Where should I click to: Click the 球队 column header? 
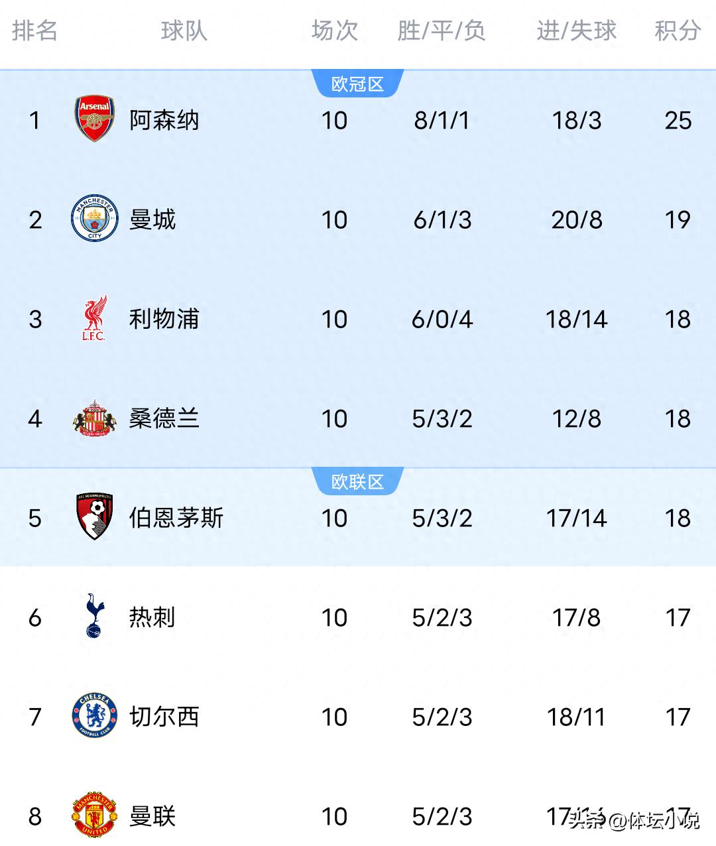[184, 30]
